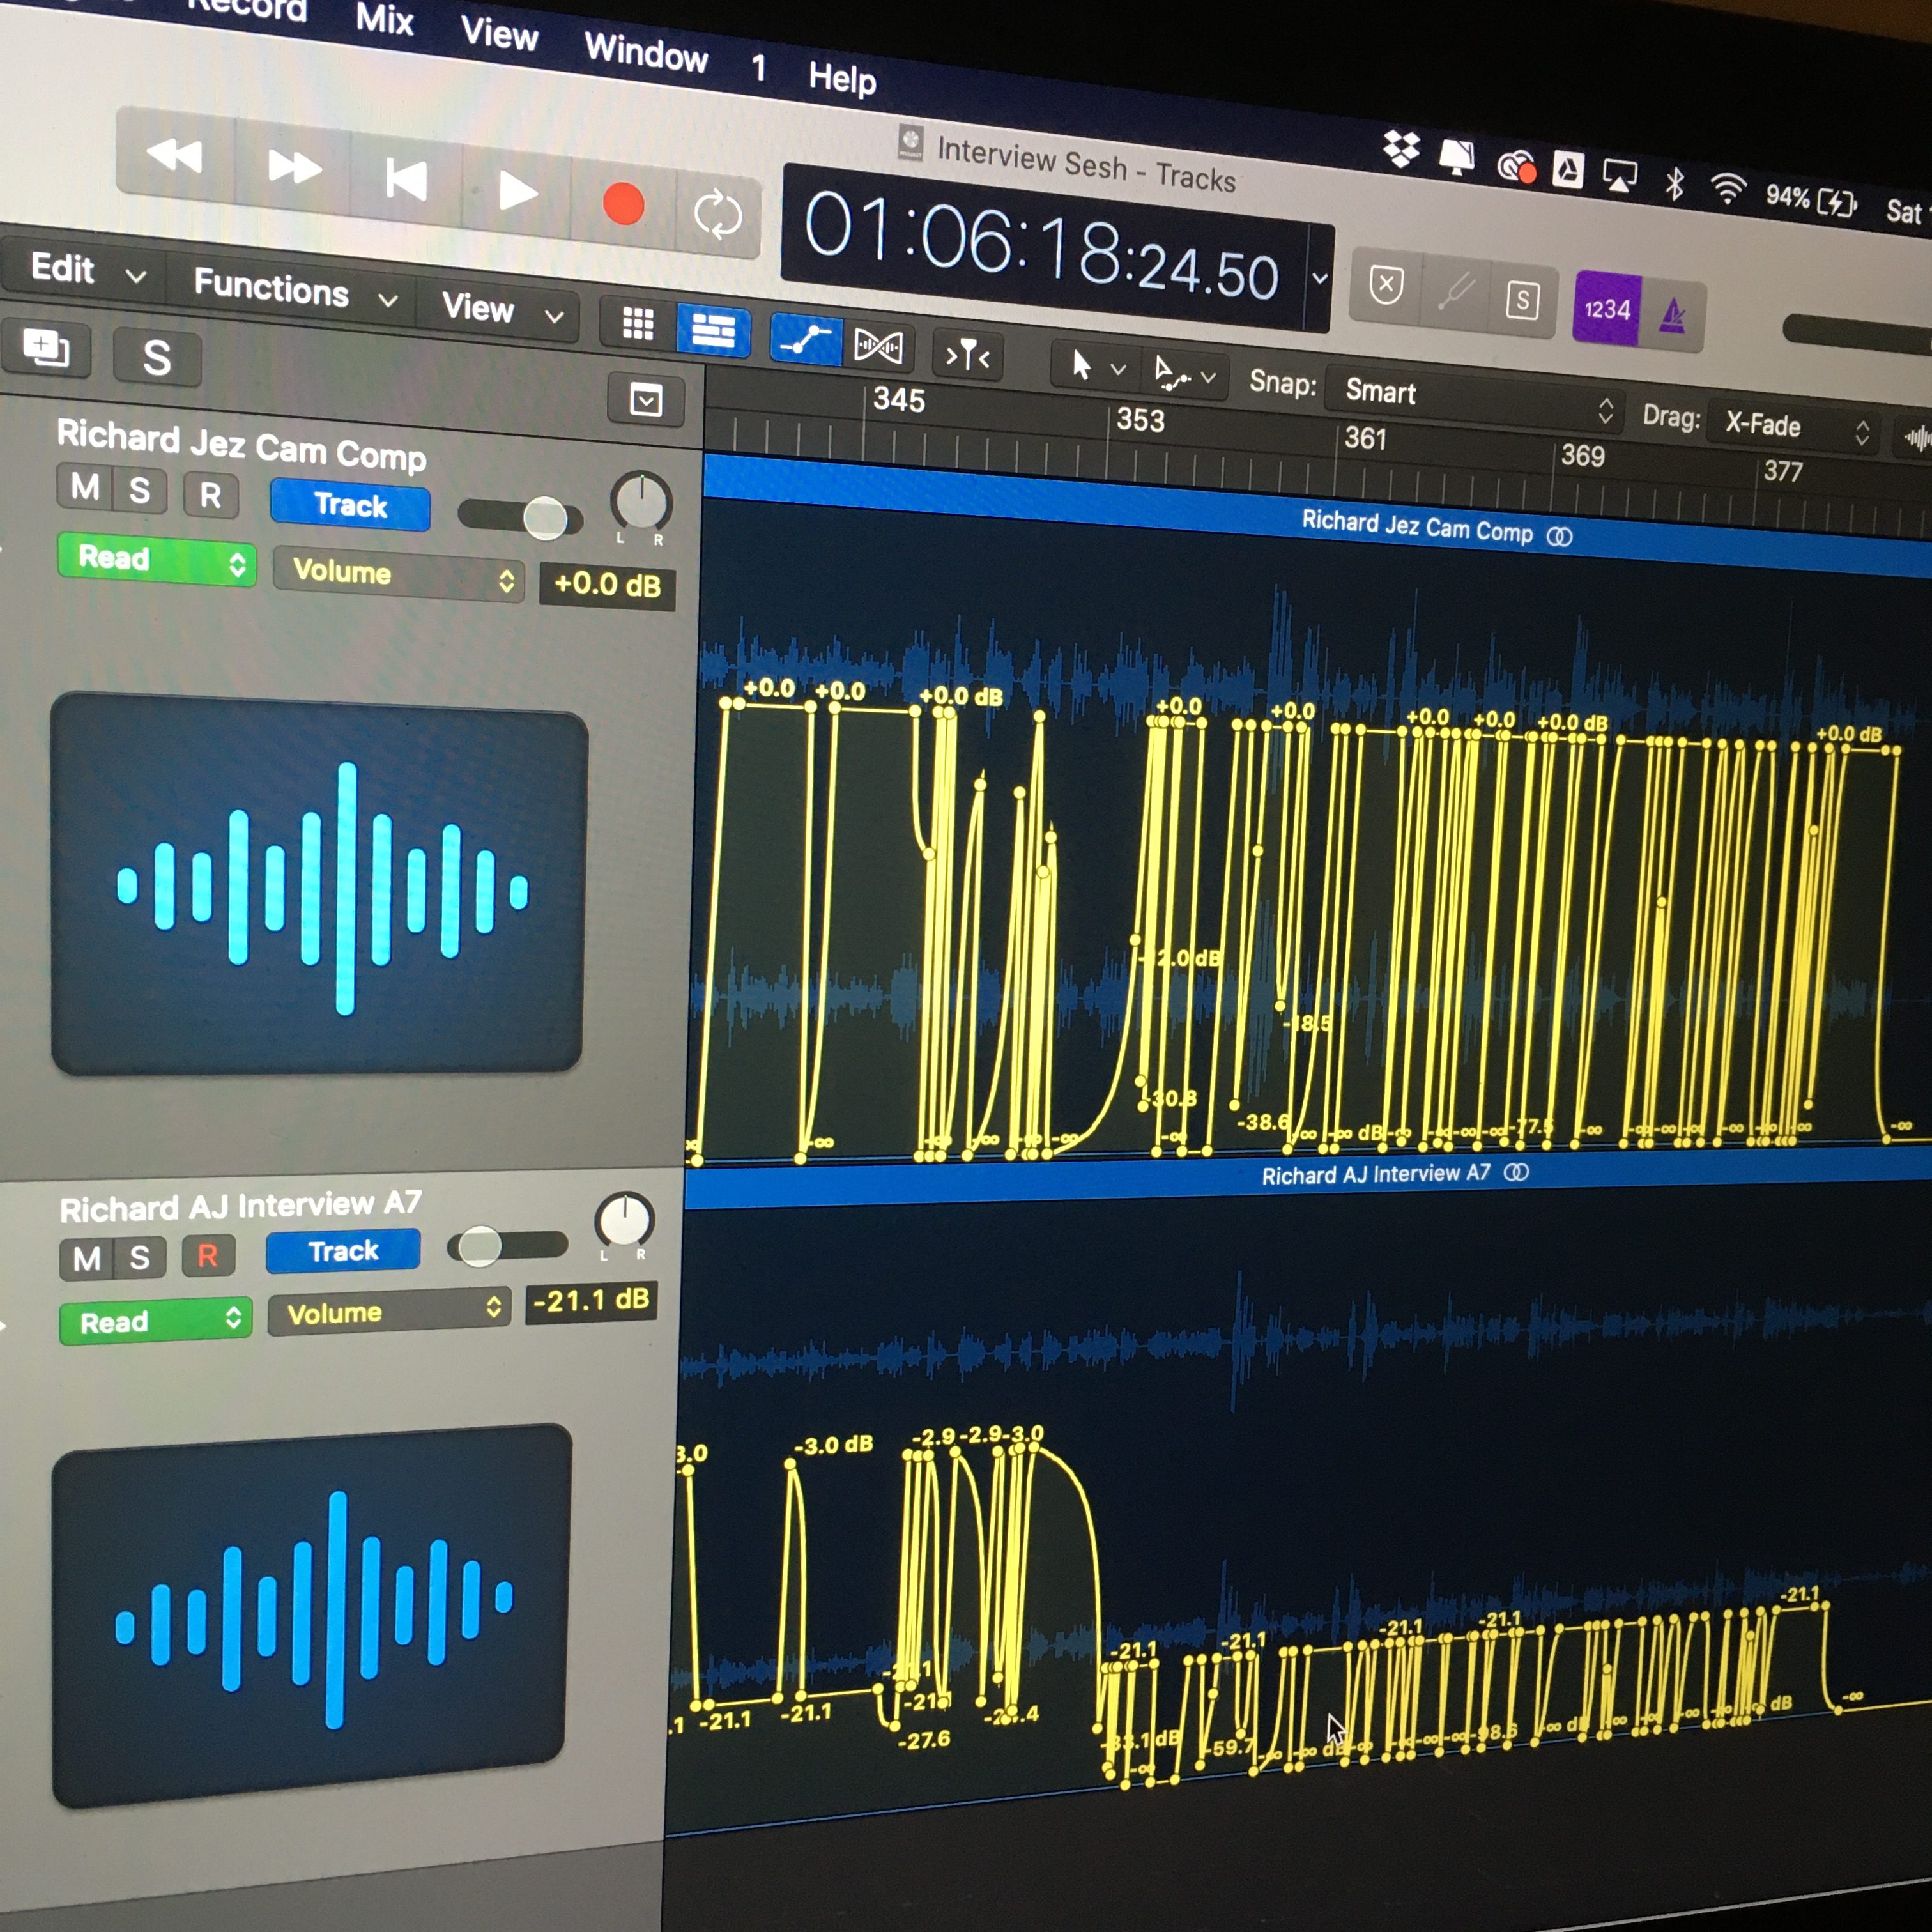Click the Wi-Fi menu bar icon
Viewport: 1932px width, 1932px height.
pyautogui.click(x=1727, y=187)
